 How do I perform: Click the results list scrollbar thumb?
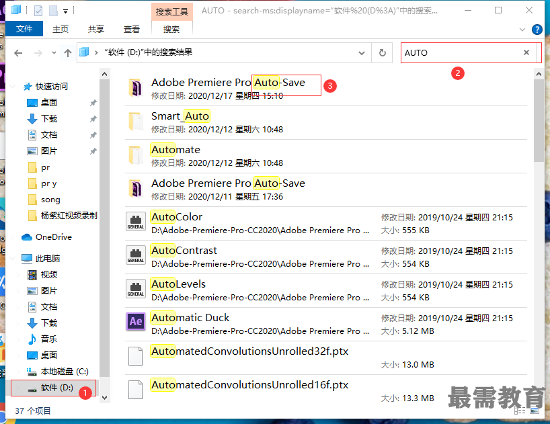click(x=539, y=120)
